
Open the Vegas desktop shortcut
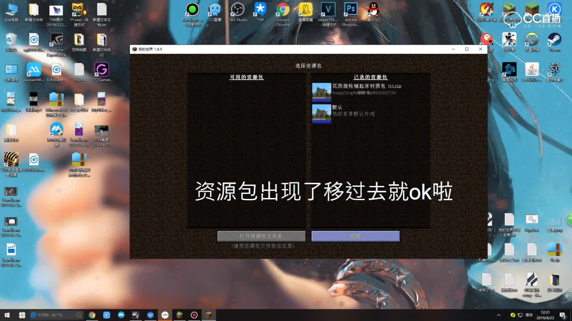[328, 14]
